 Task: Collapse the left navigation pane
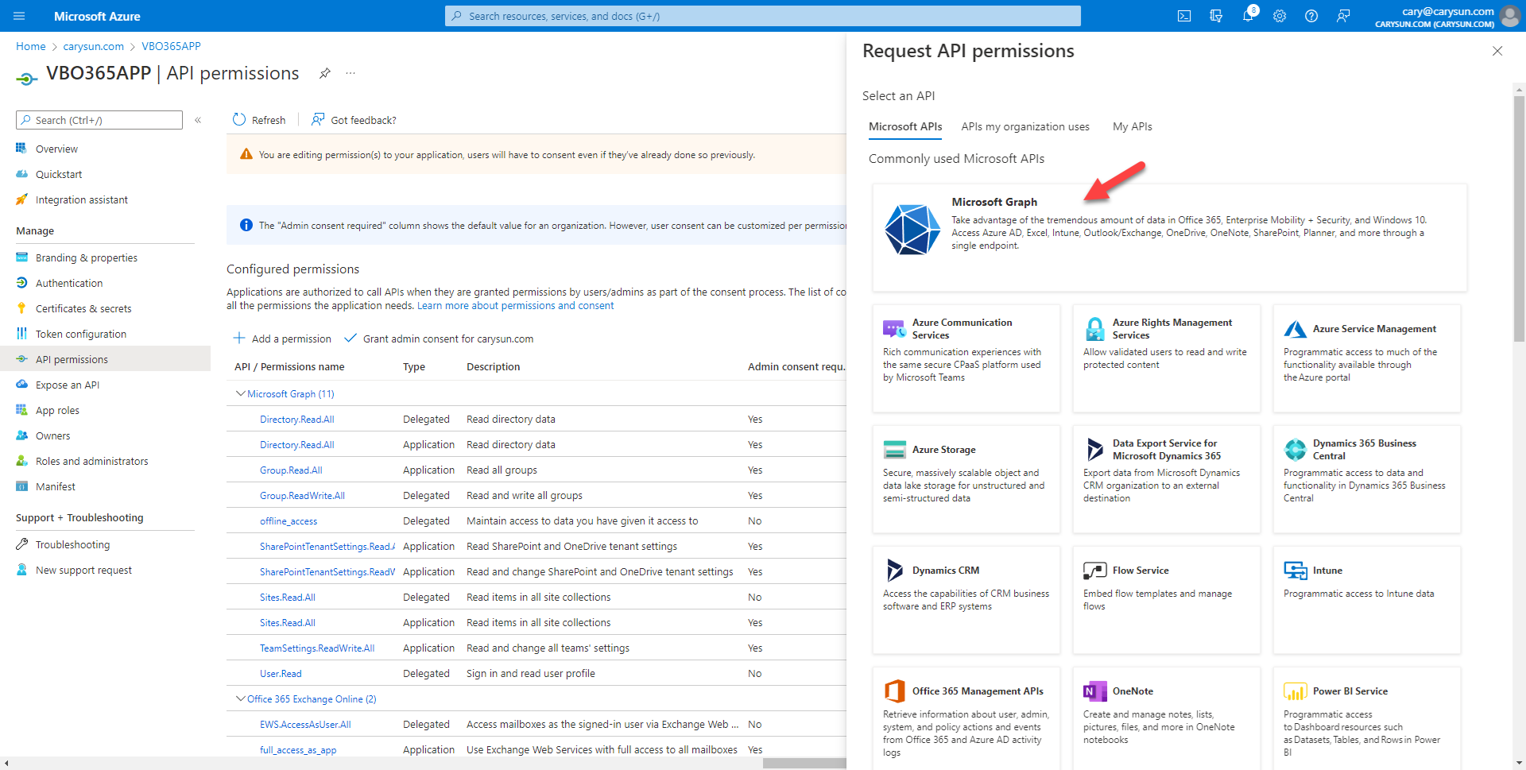(x=198, y=120)
